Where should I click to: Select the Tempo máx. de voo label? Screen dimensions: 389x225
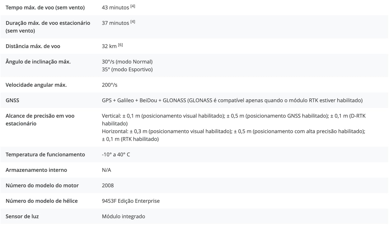tap(45, 7)
